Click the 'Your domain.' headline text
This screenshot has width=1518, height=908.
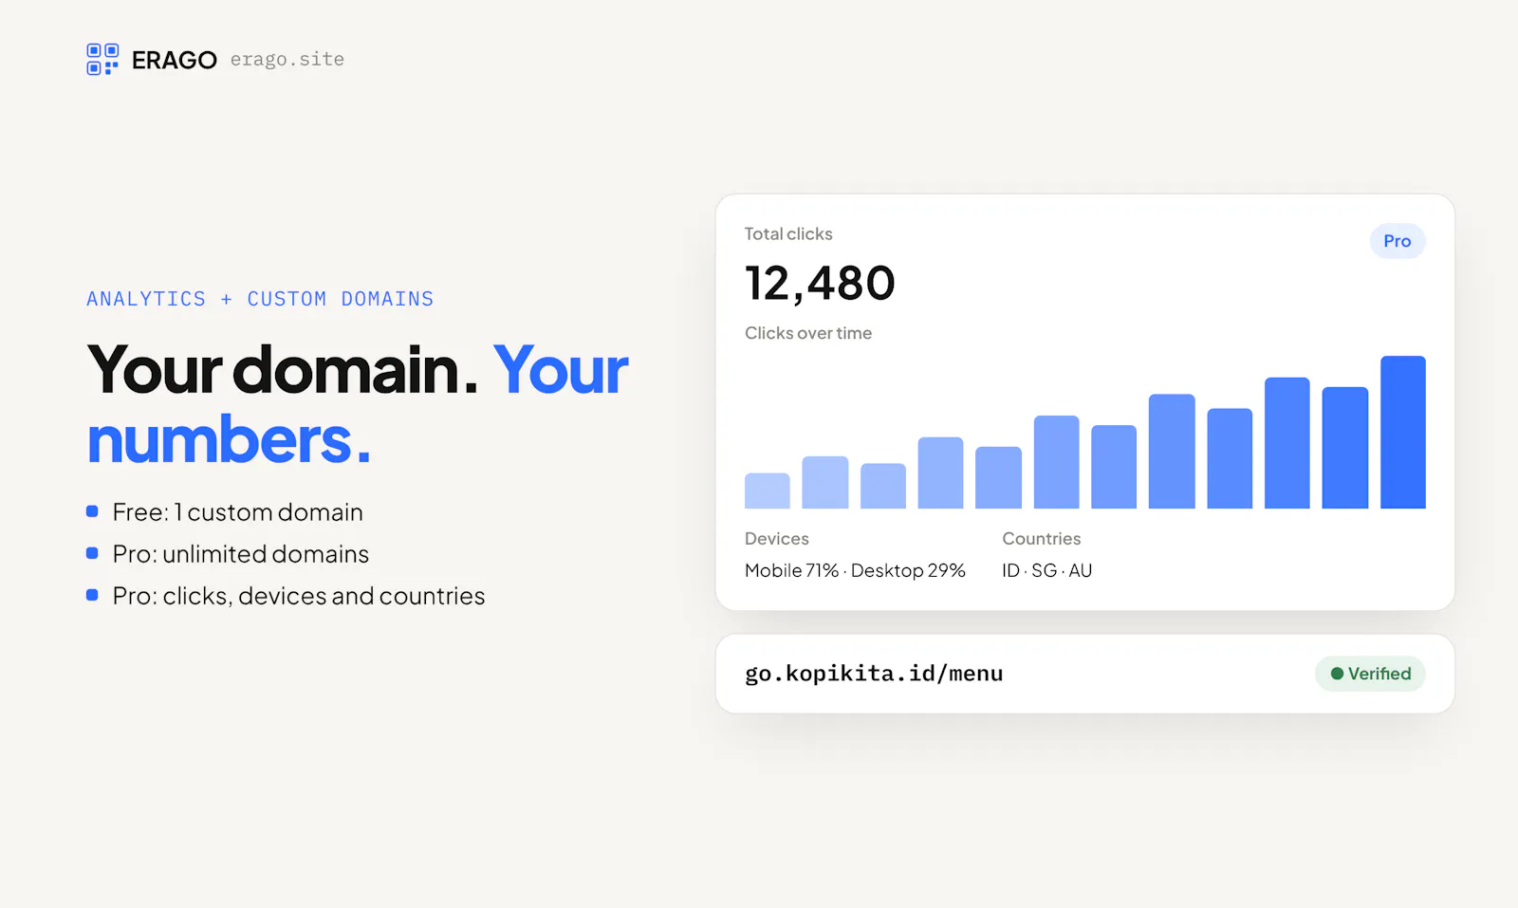(x=283, y=369)
